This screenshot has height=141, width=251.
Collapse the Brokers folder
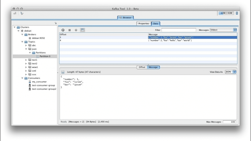[x=22, y=35]
